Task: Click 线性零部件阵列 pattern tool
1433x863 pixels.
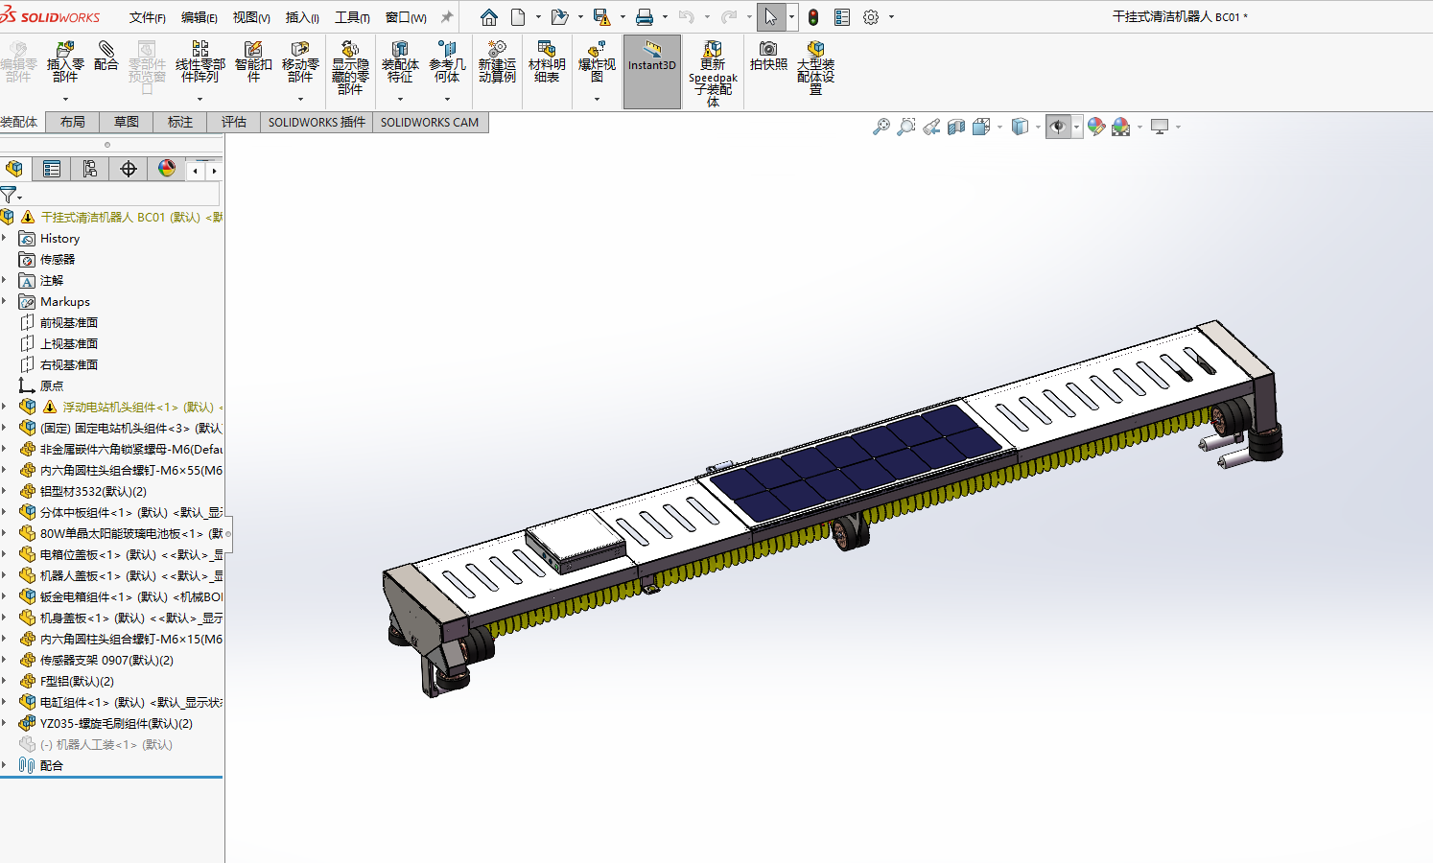Action: click(x=200, y=62)
